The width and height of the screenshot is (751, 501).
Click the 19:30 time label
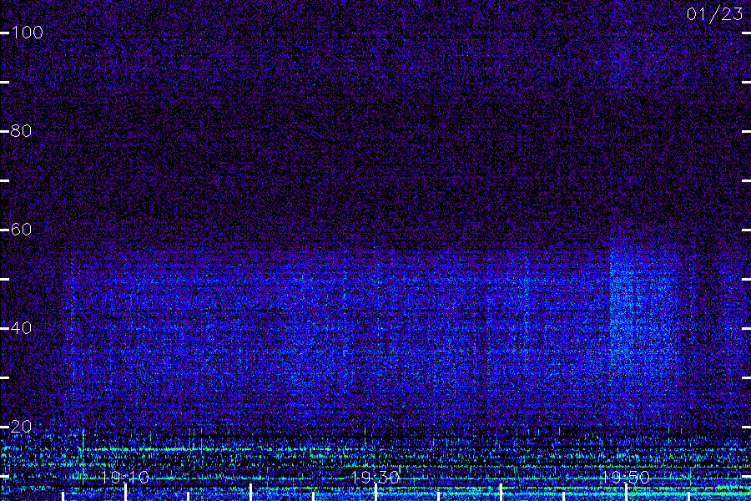[375, 477]
